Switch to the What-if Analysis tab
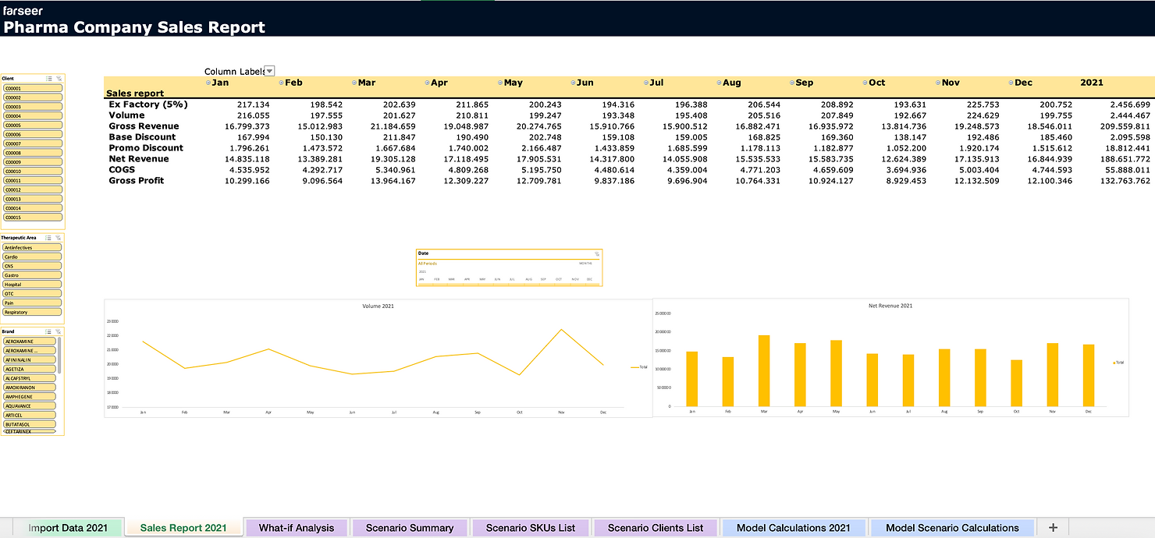The image size is (1155, 538). [296, 528]
